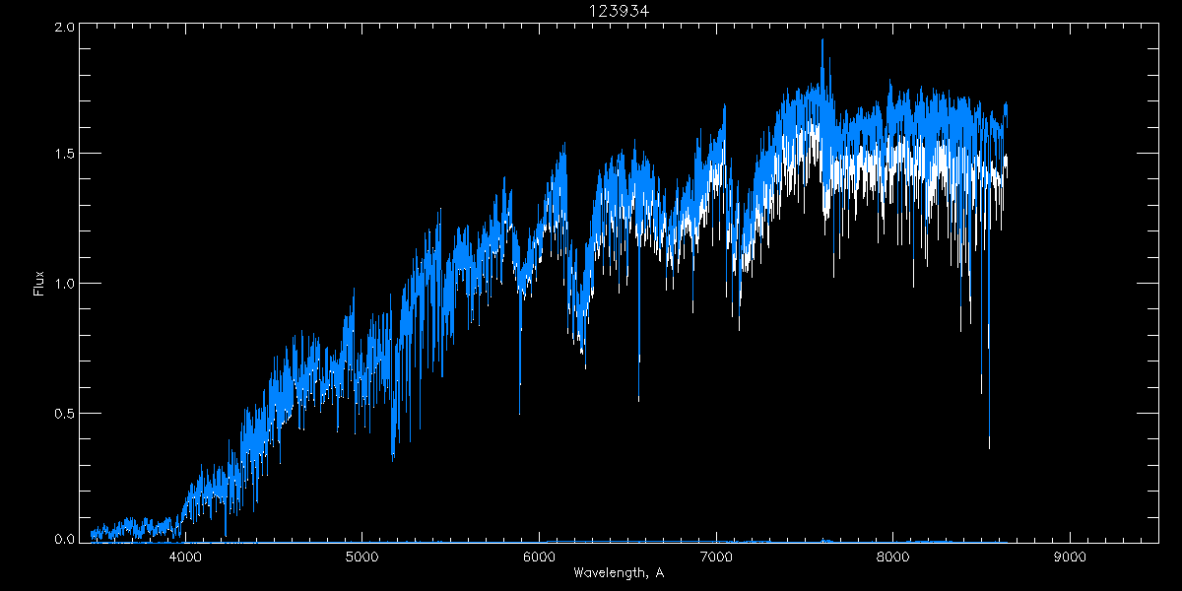Screen dimensions: 1182x591
Task: Click the 5000 x-axis tick label
Action: (x=361, y=556)
